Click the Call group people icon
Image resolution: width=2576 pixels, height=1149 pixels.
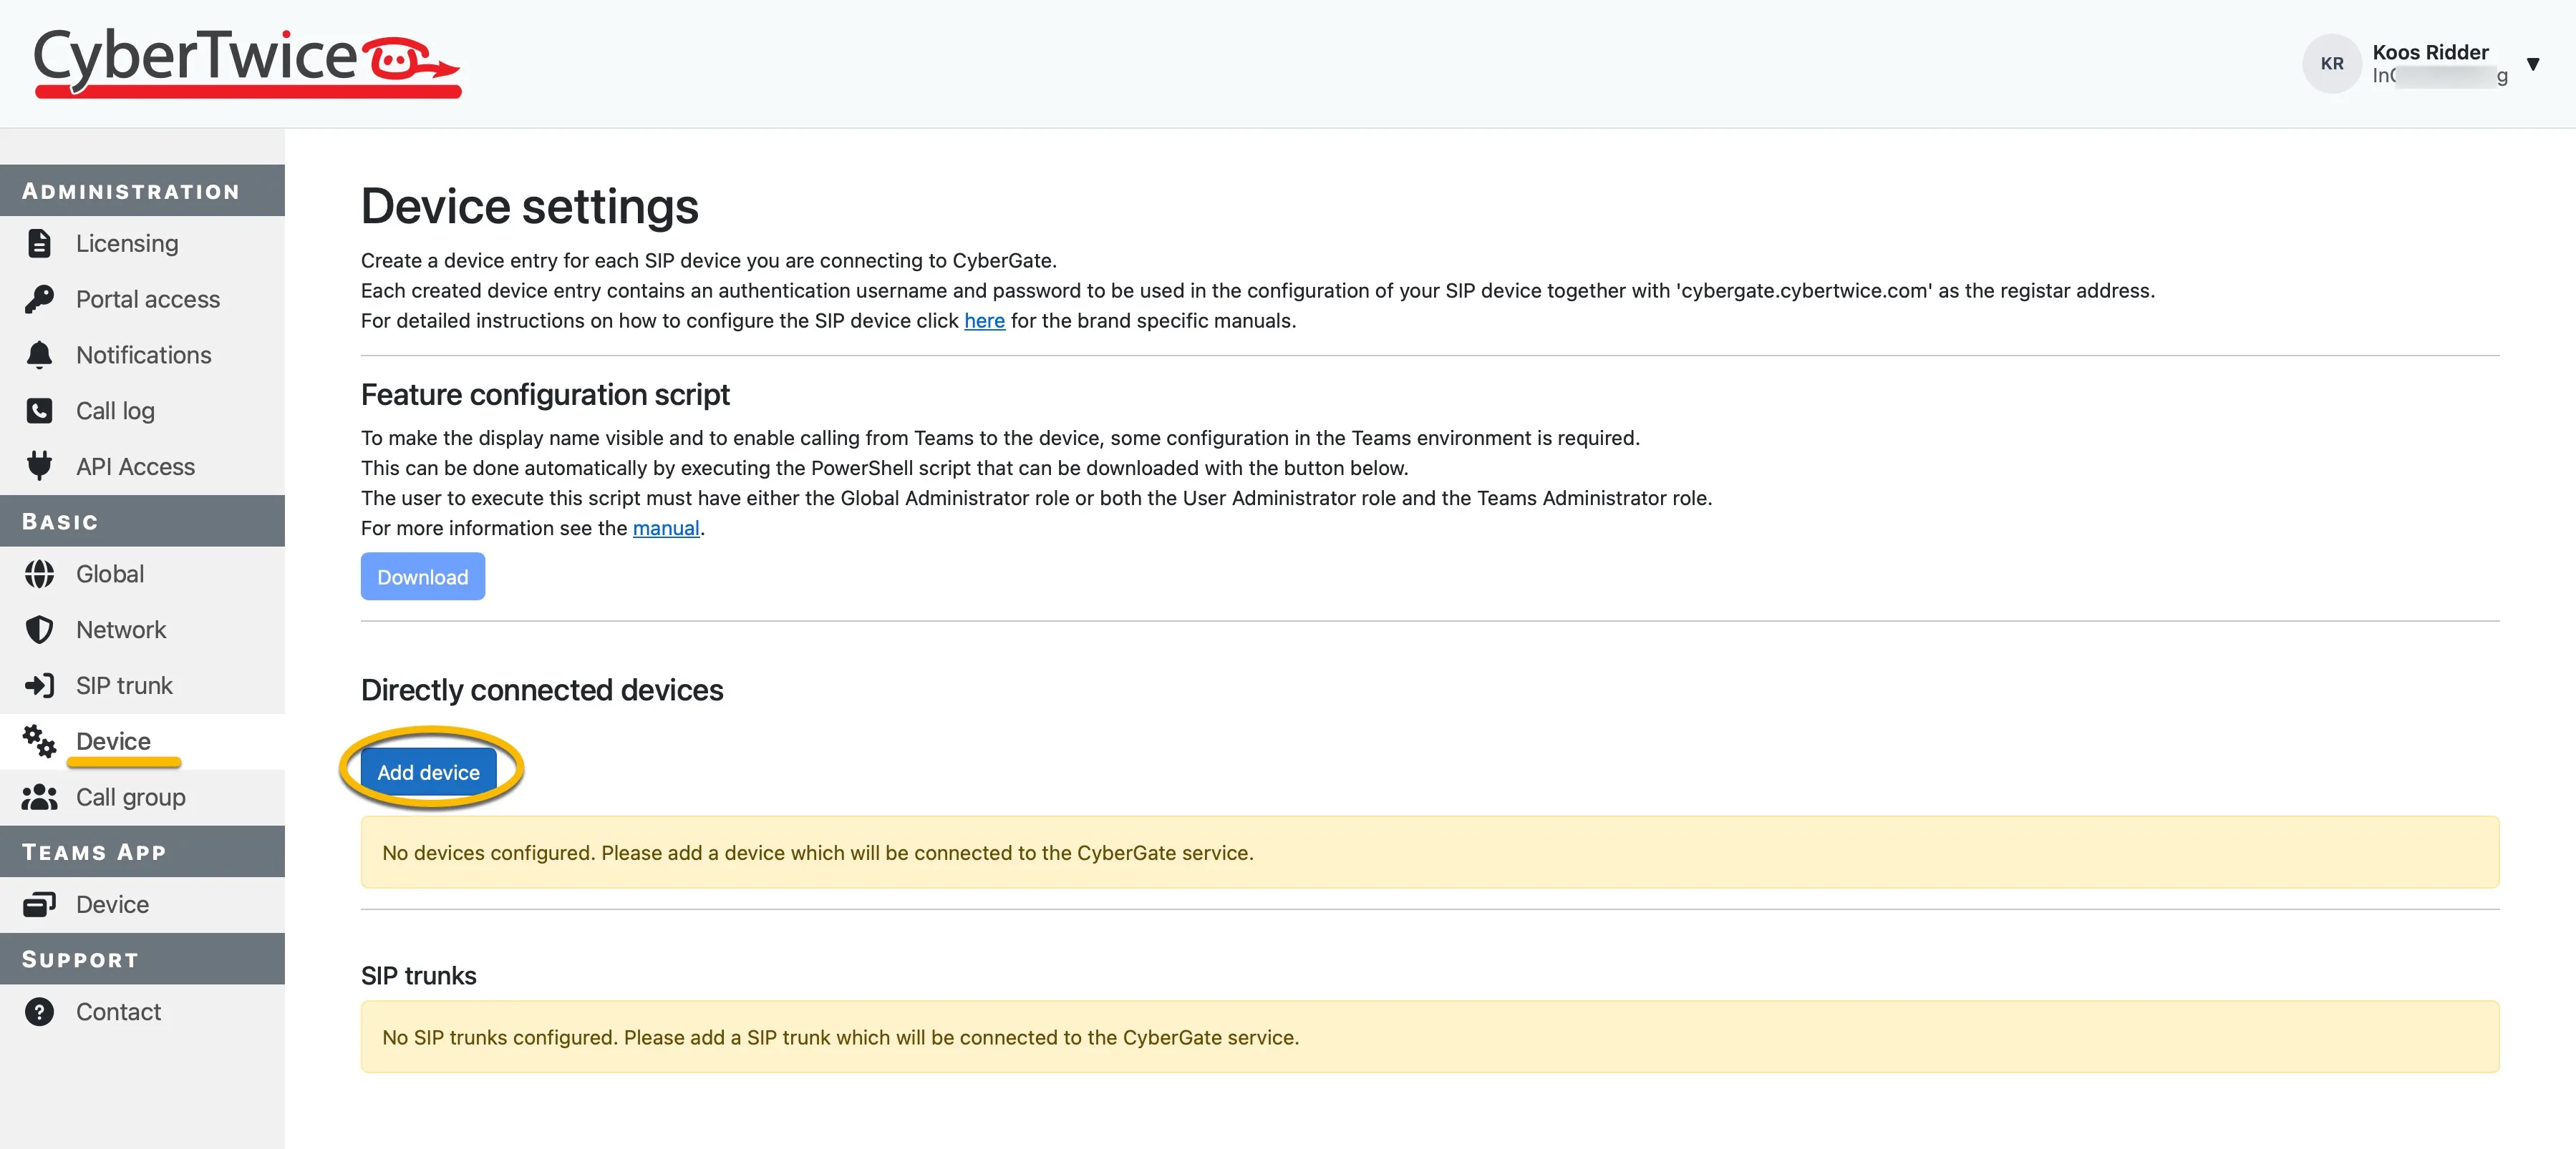click(39, 797)
